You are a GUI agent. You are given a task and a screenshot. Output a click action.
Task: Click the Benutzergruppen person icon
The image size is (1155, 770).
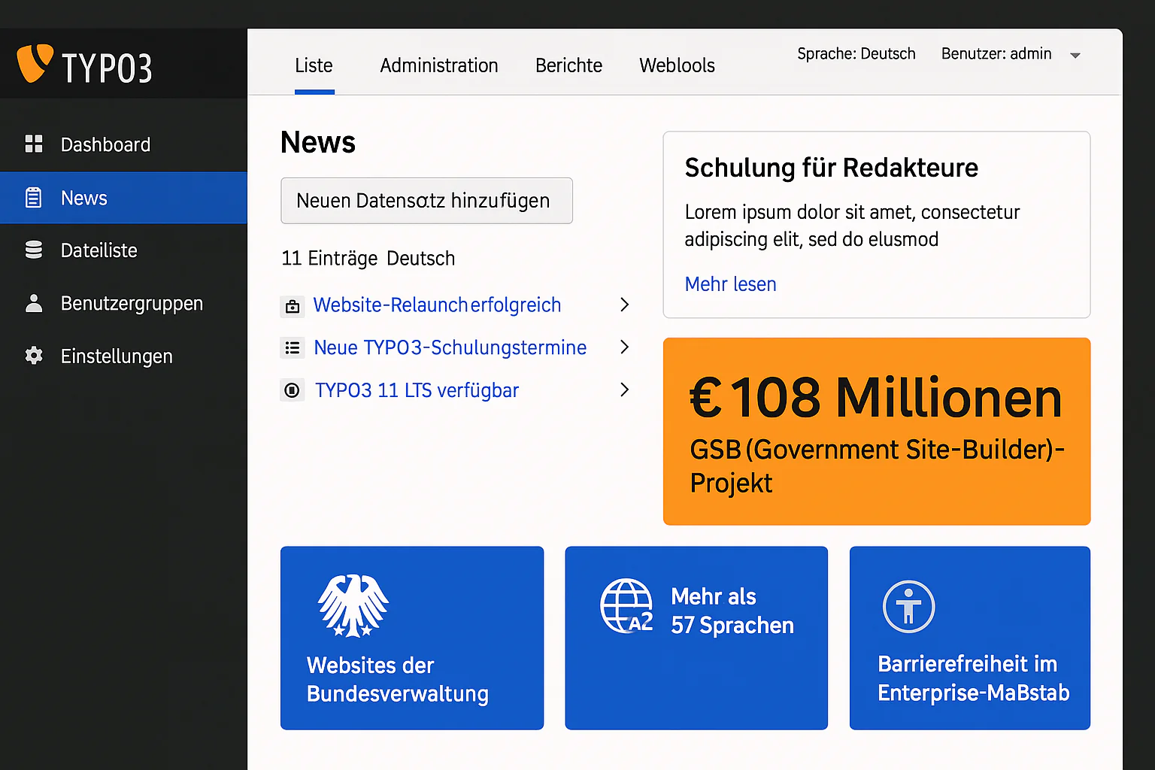pyautogui.click(x=34, y=303)
